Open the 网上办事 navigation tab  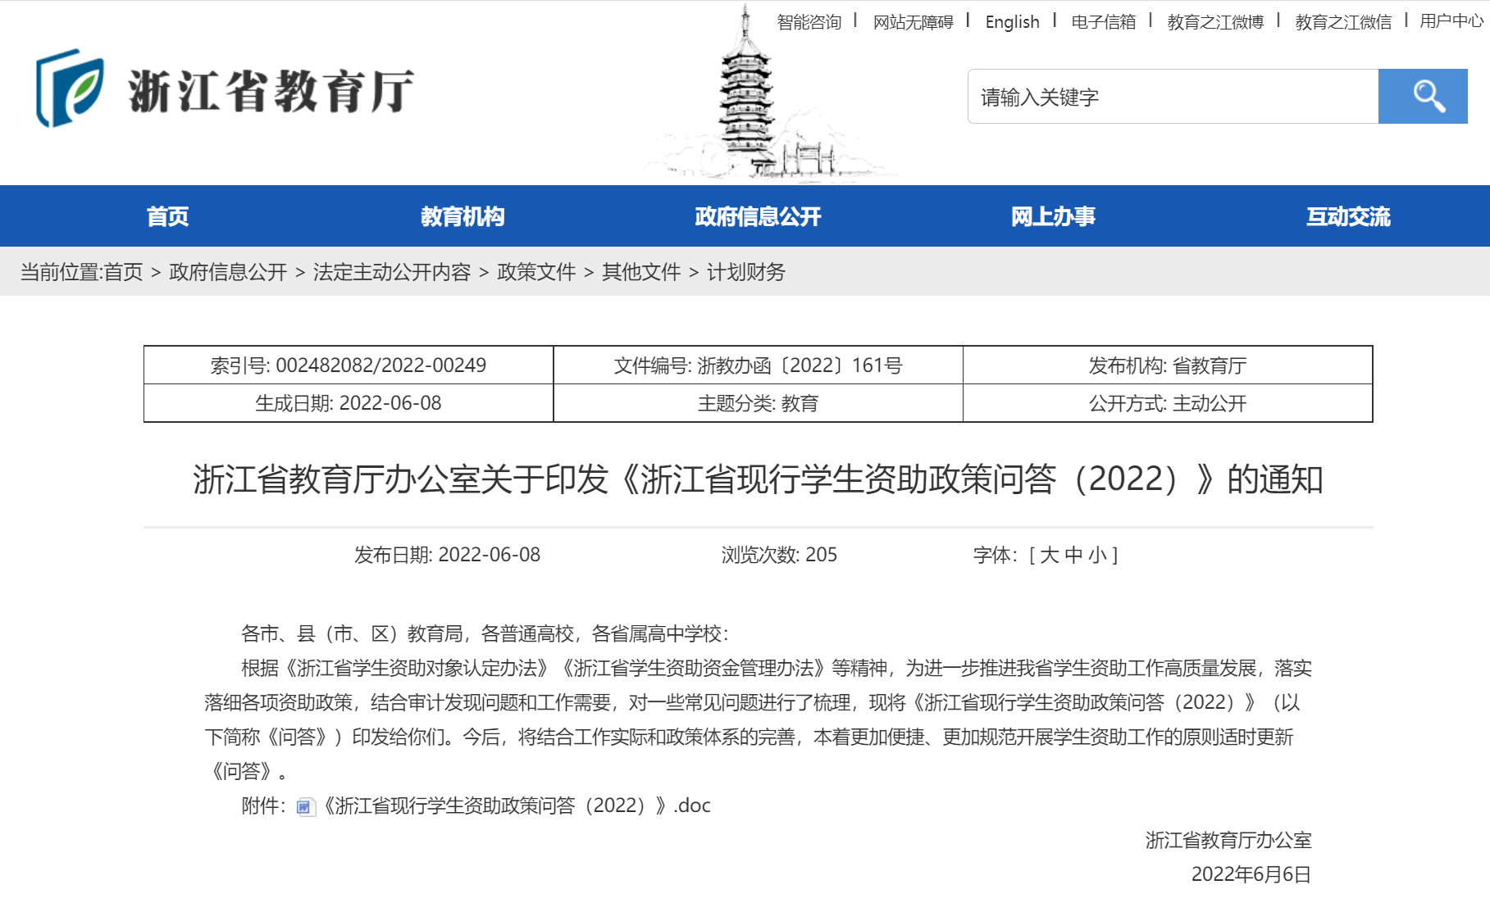click(1053, 216)
